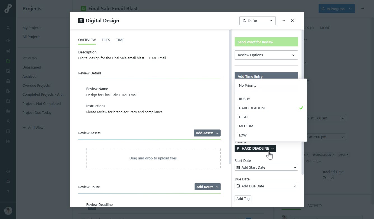This screenshot has width=374, height=219.
Task: Open the bar chart reports icon
Action: click(8, 142)
